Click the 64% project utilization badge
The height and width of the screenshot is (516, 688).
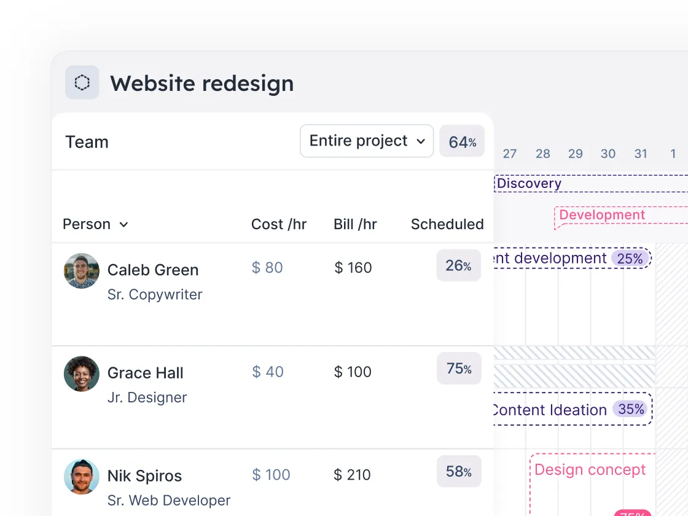tap(462, 141)
